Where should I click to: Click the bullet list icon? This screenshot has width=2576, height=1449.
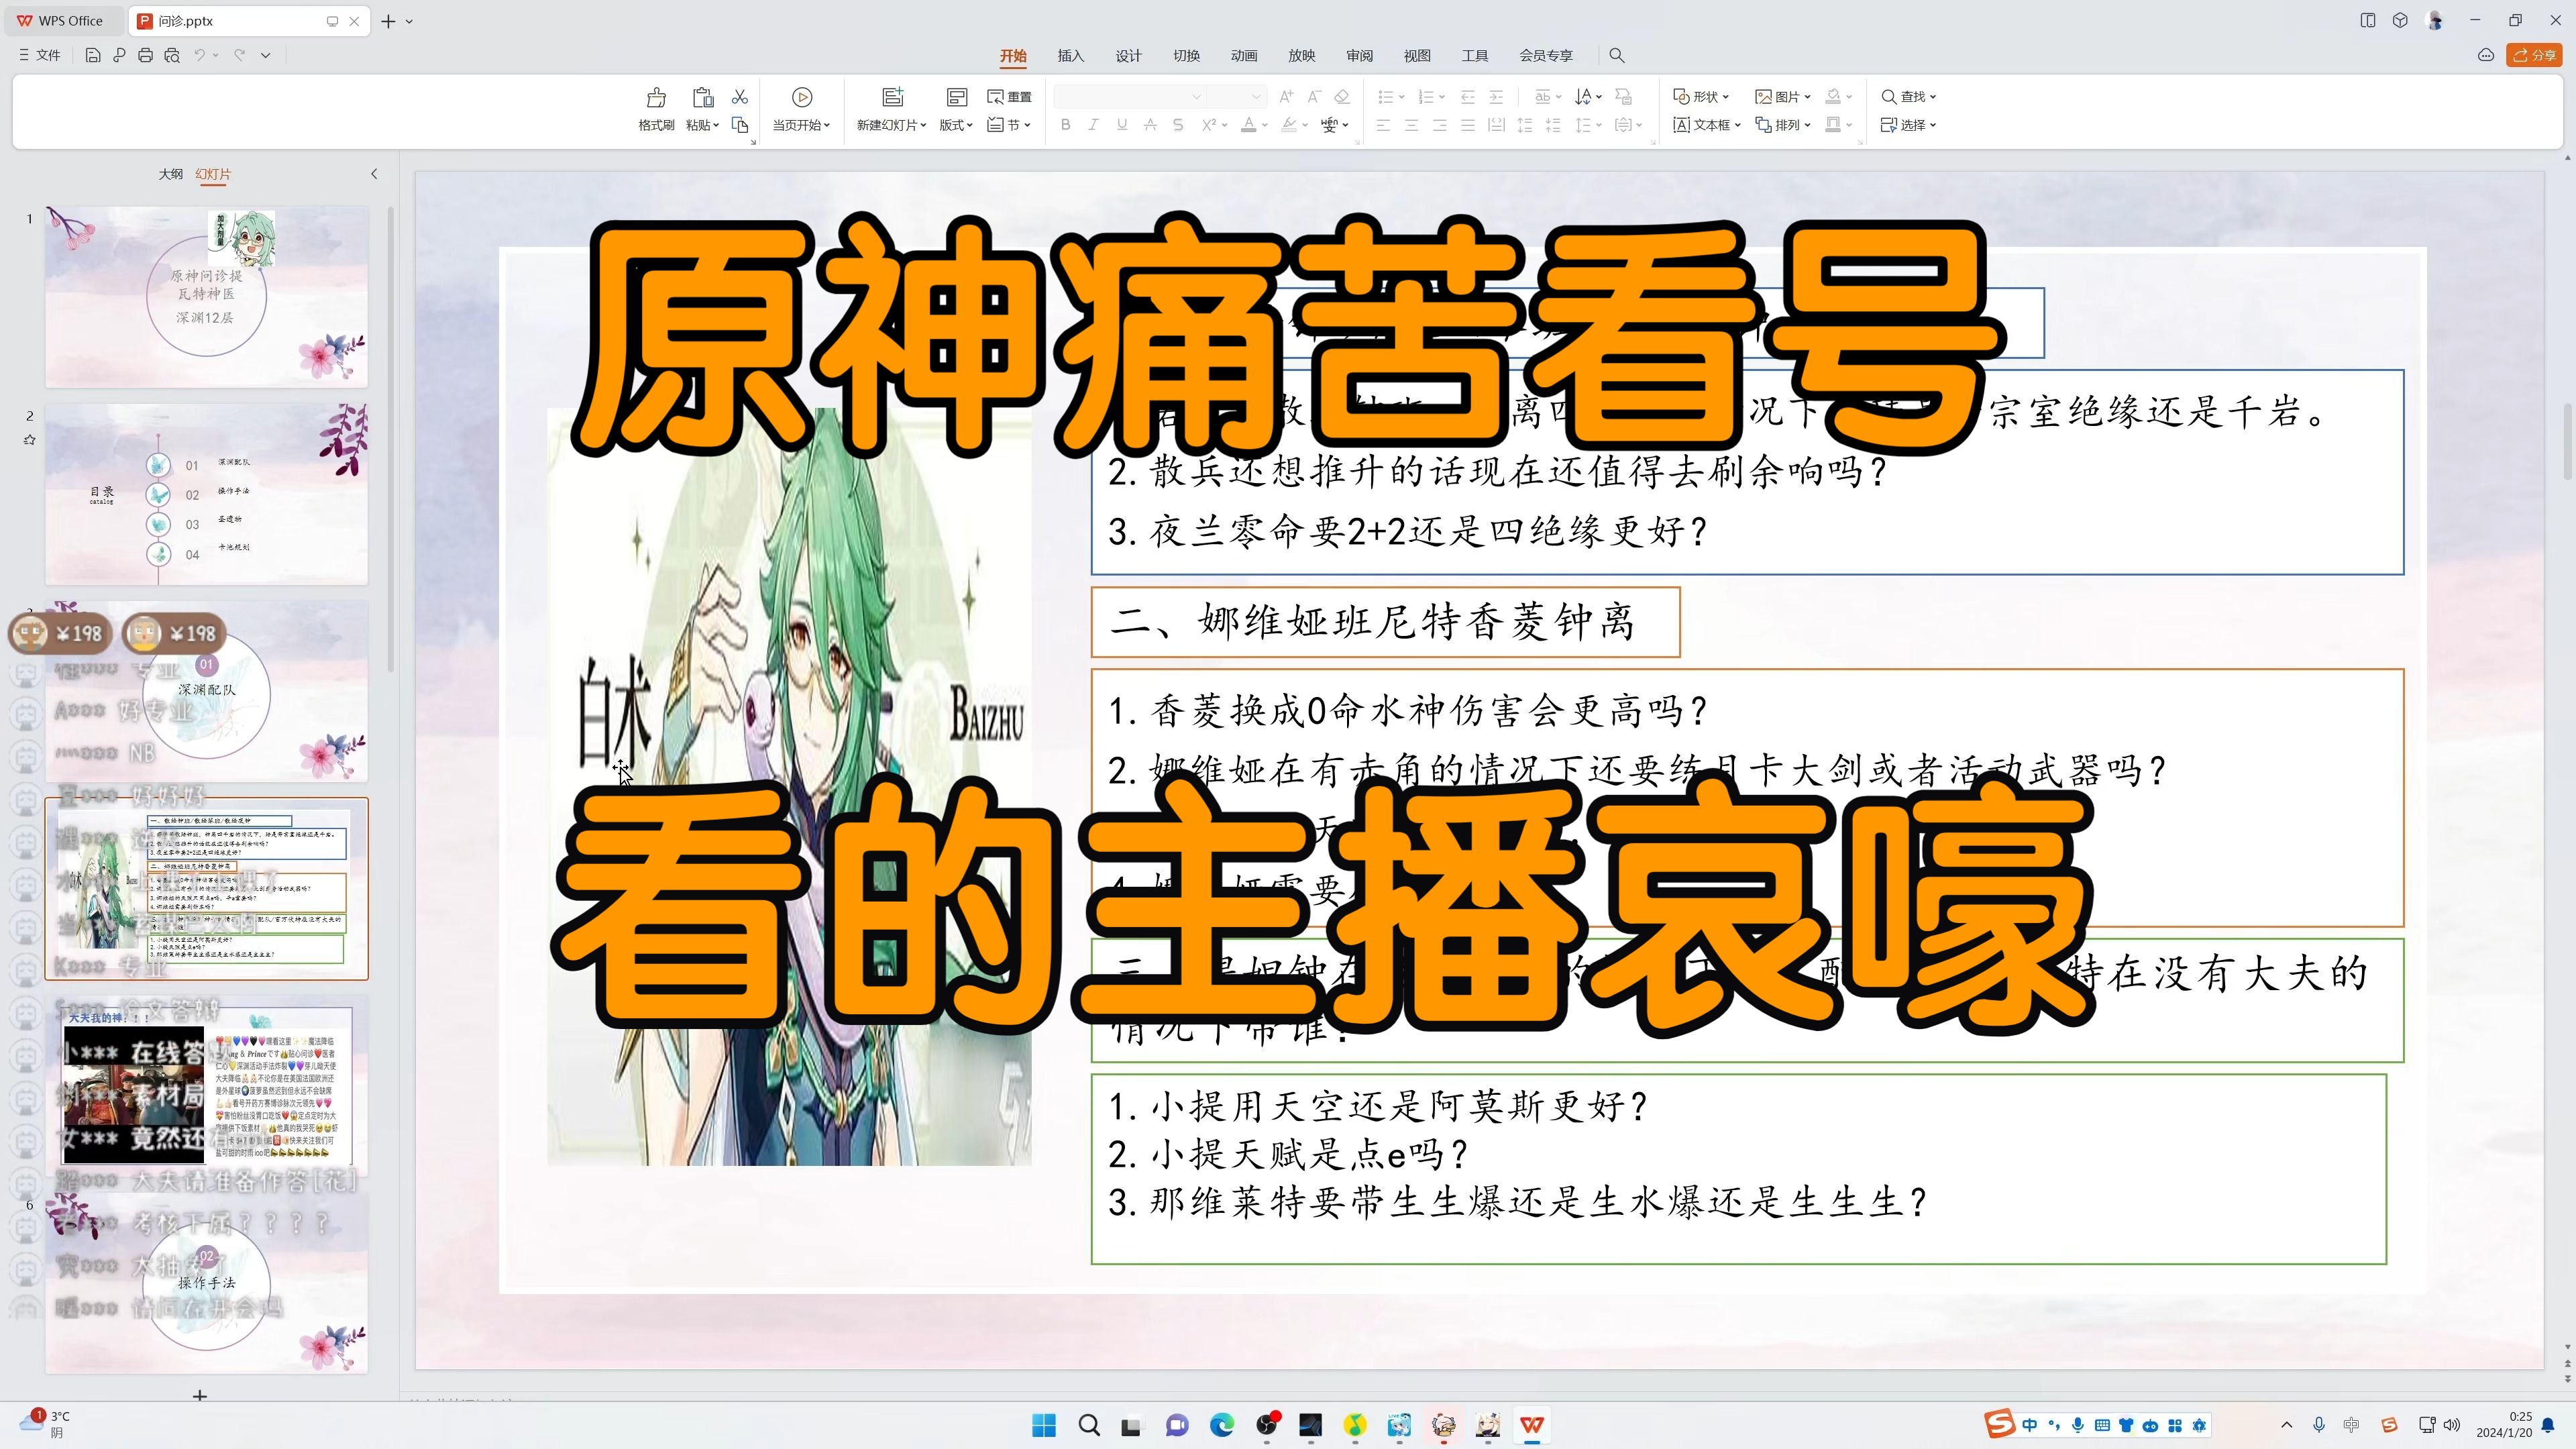(x=1385, y=97)
